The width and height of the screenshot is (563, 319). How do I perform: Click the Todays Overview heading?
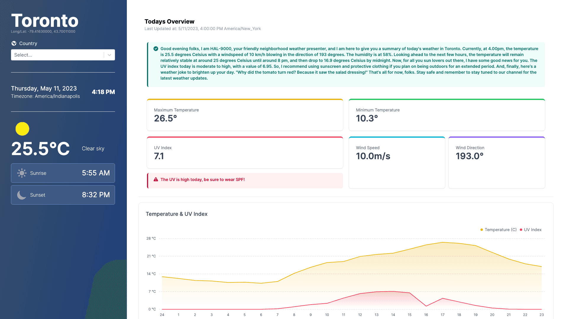pos(169,22)
